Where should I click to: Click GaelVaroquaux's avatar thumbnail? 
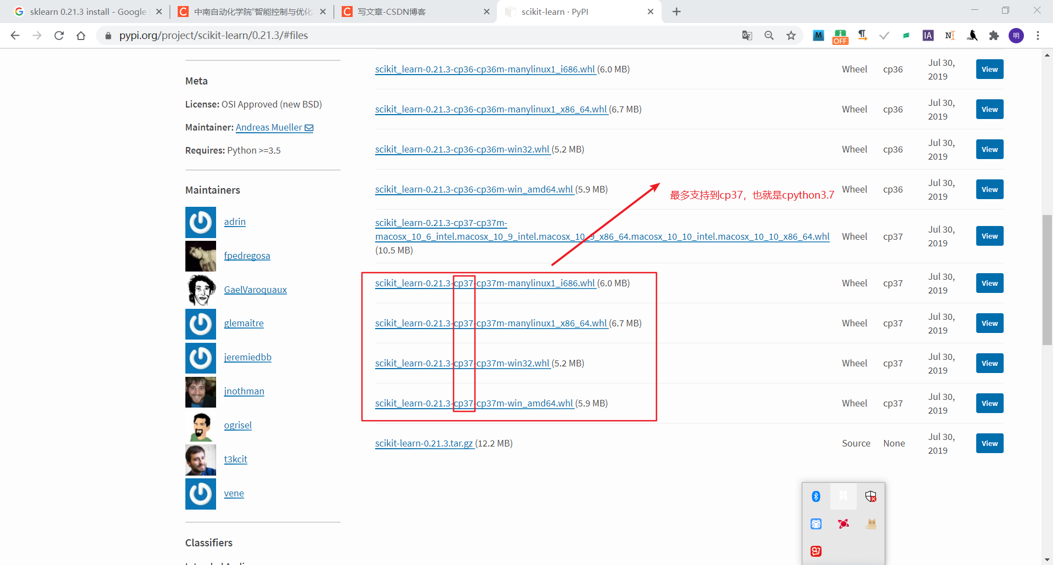pyautogui.click(x=201, y=290)
